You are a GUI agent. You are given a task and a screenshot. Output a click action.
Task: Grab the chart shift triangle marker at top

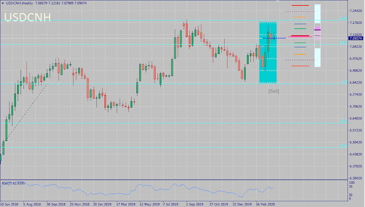[x=277, y=1]
